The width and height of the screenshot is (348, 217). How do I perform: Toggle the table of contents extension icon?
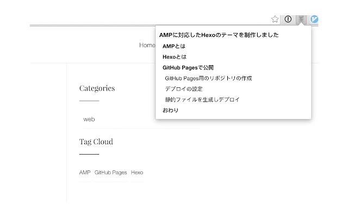[x=301, y=20]
